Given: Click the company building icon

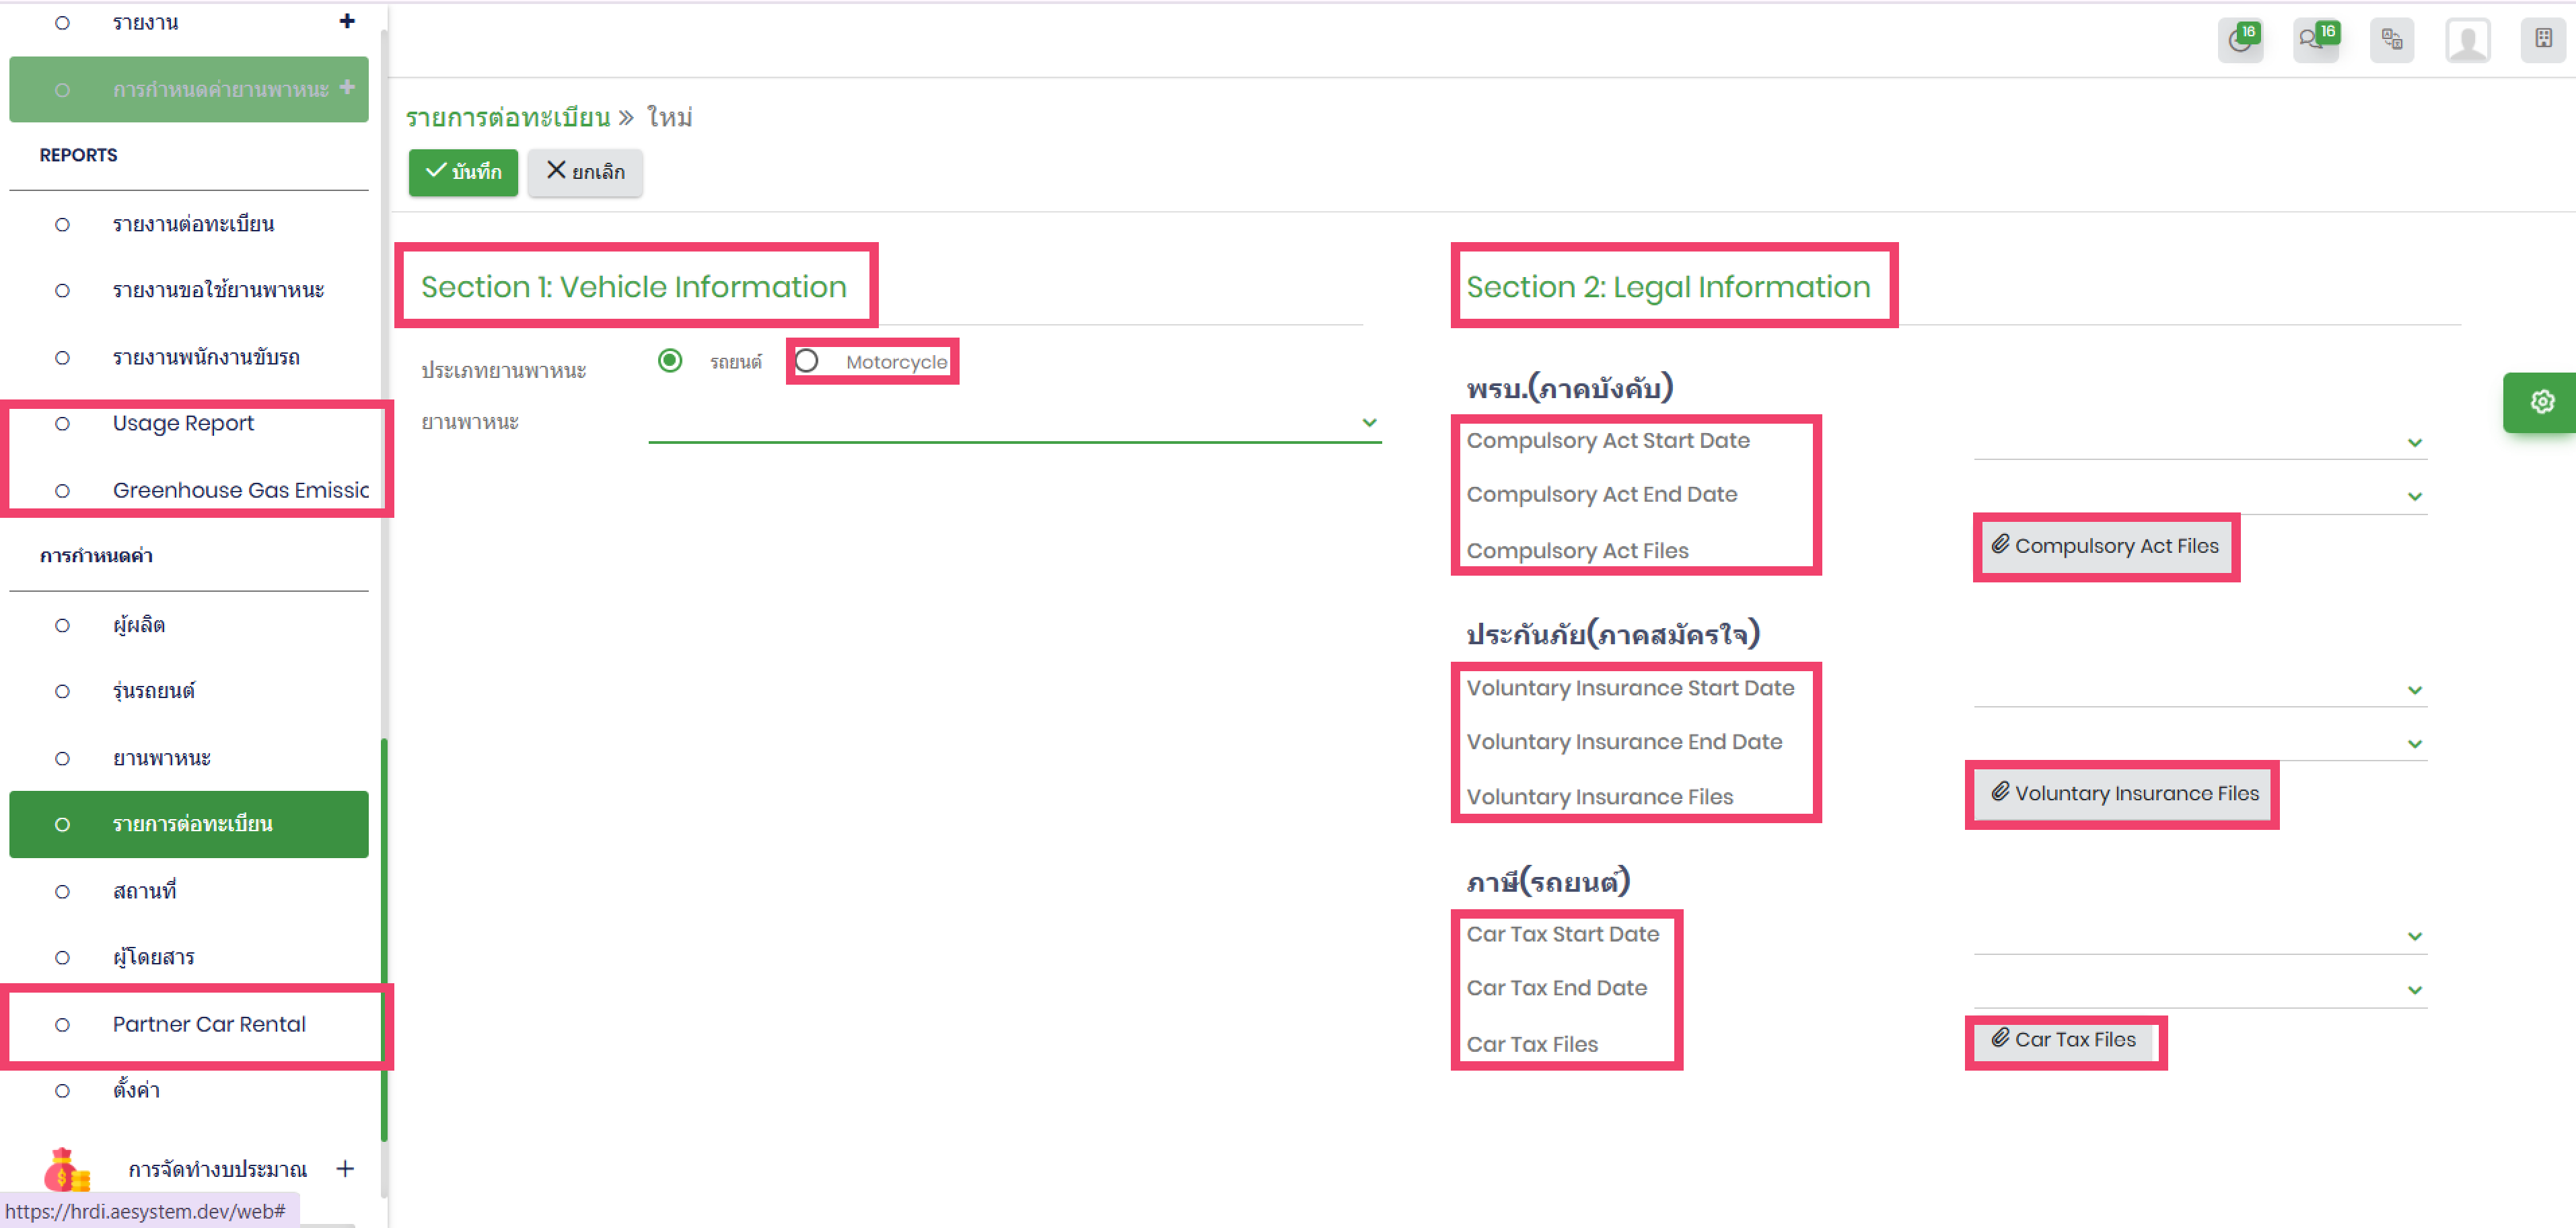Looking at the screenshot, I should pyautogui.click(x=2543, y=41).
